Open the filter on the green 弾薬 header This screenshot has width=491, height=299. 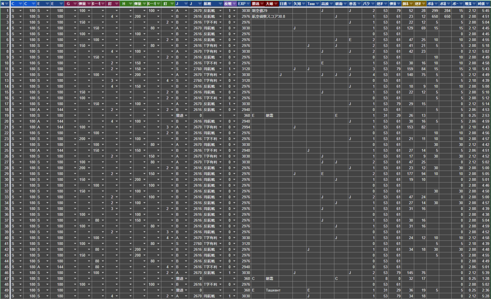click(x=144, y=3)
